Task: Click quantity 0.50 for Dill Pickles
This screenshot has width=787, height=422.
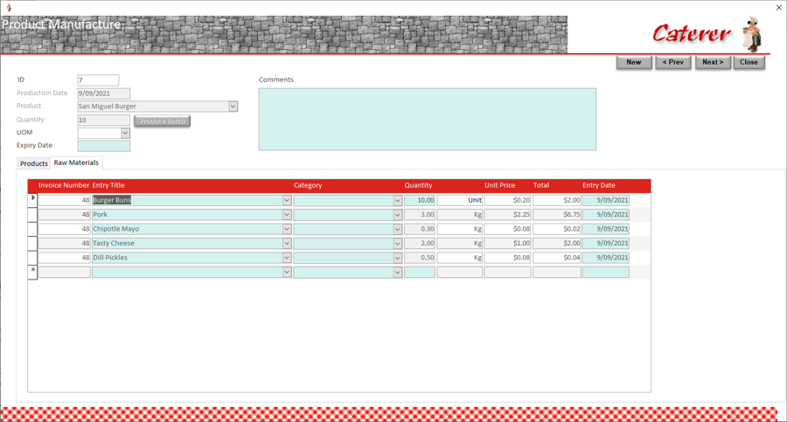Action: click(420, 258)
